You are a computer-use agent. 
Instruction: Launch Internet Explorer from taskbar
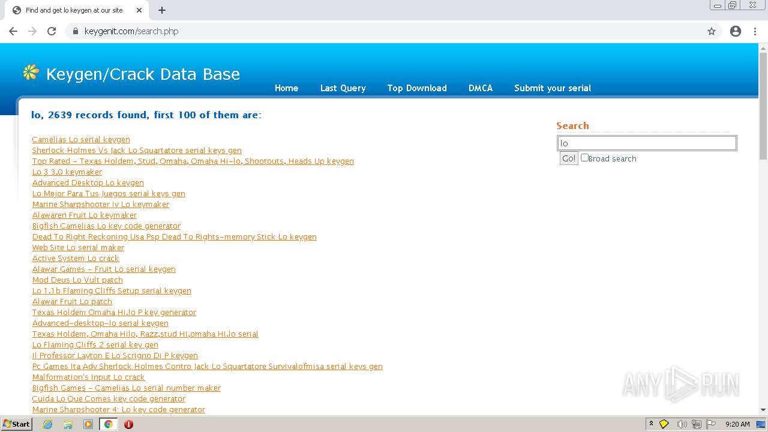(48, 424)
